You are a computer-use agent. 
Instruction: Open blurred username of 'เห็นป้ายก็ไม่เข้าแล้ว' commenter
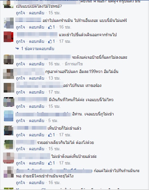[30, 128]
